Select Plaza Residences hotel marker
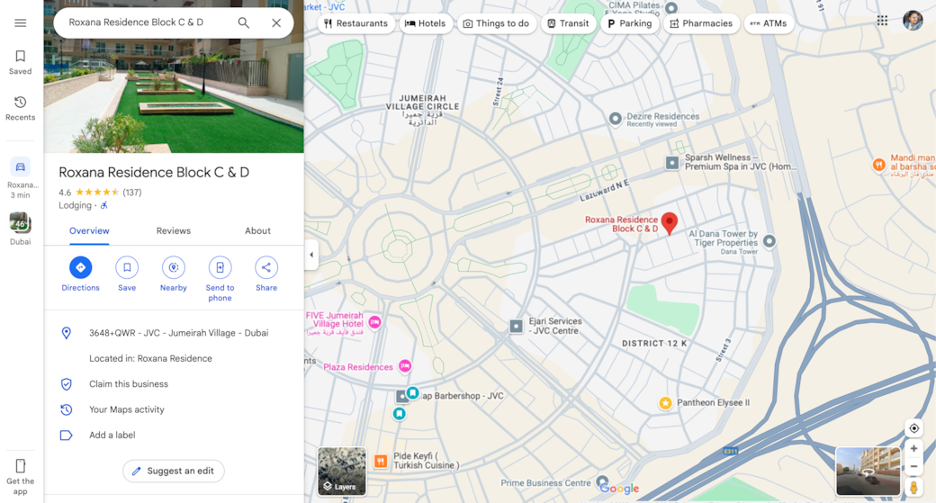Screen dimensions: 936x503 pos(405,365)
